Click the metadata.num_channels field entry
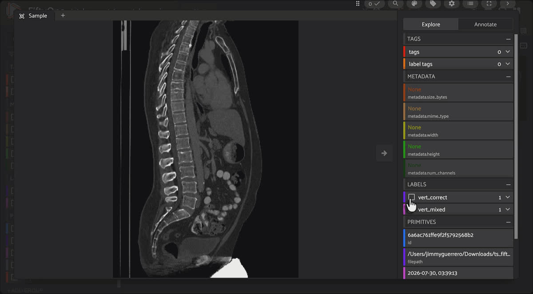This screenshot has width=533, height=294. (x=458, y=169)
